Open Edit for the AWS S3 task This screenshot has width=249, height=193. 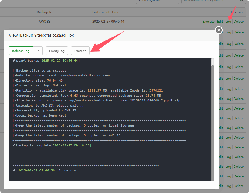pos(220,22)
